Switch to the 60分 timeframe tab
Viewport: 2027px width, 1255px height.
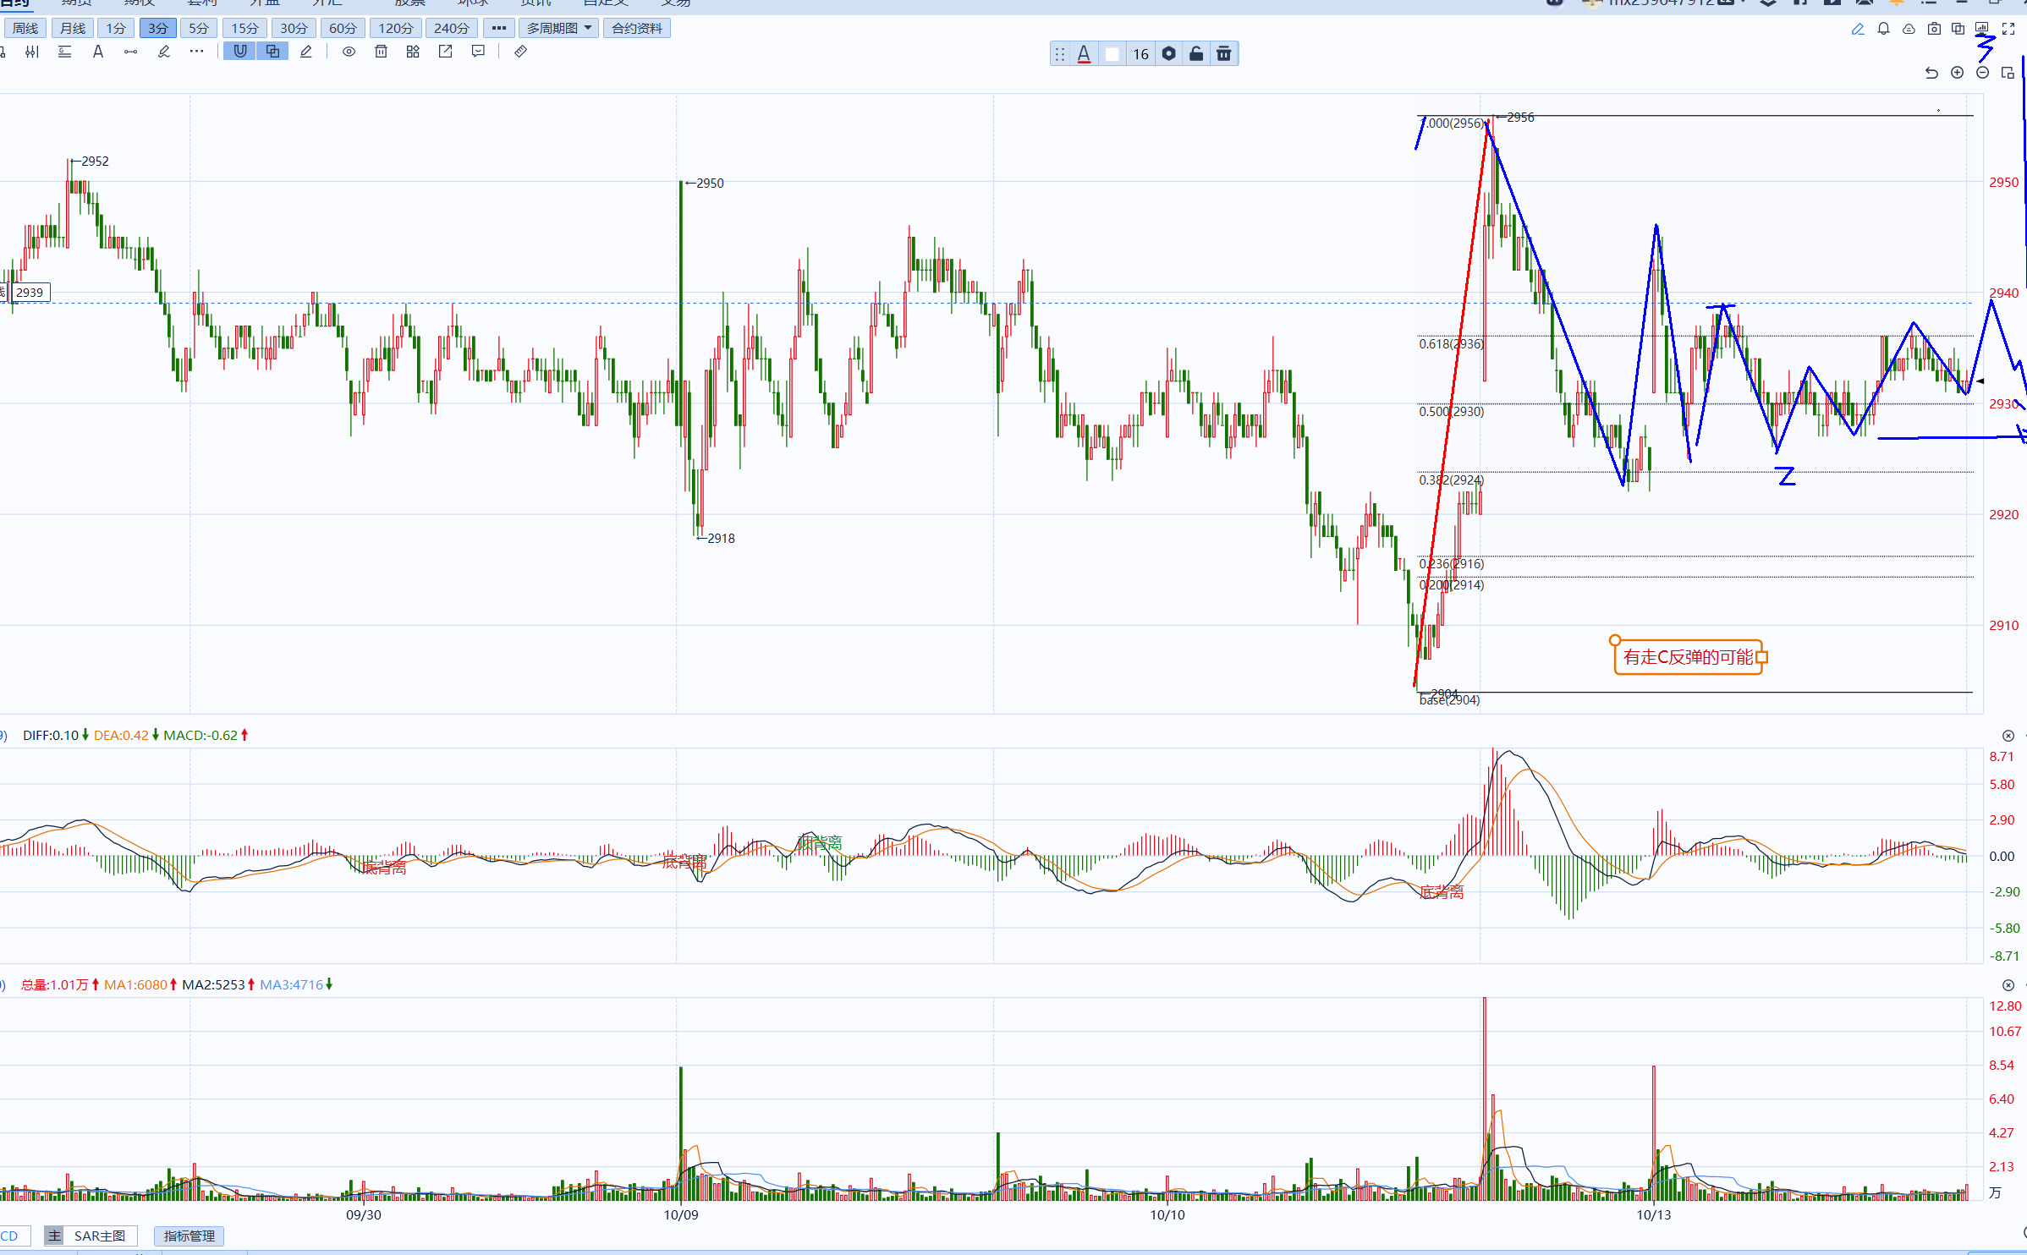(x=343, y=28)
